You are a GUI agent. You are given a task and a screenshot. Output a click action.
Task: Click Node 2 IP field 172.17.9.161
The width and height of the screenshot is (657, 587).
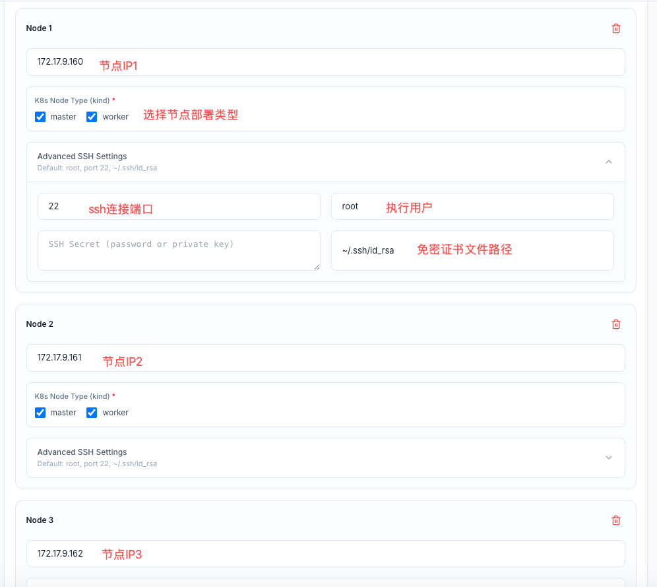coord(326,358)
